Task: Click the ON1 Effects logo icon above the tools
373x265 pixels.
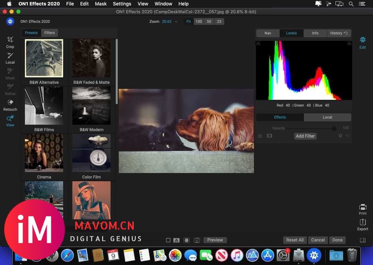Action: click(10, 21)
